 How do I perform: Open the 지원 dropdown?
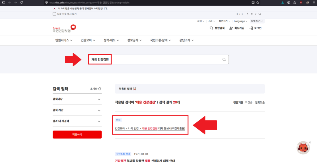[201, 21]
